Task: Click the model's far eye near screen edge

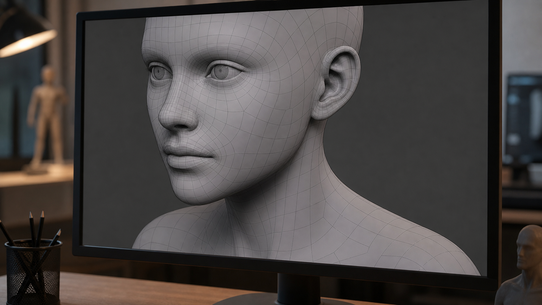Action: click(160, 72)
